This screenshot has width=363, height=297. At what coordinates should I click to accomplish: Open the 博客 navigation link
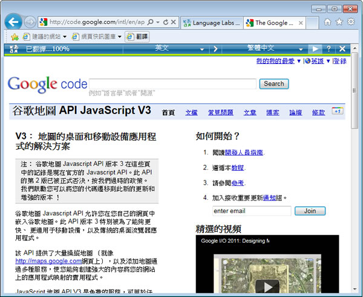tap(273, 112)
